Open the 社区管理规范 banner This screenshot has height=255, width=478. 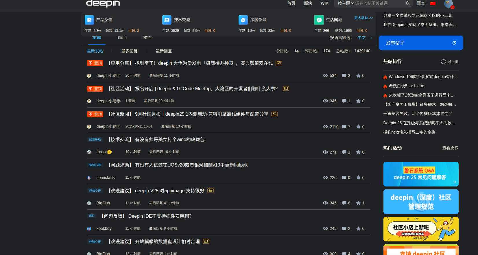pyautogui.click(x=421, y=202)
